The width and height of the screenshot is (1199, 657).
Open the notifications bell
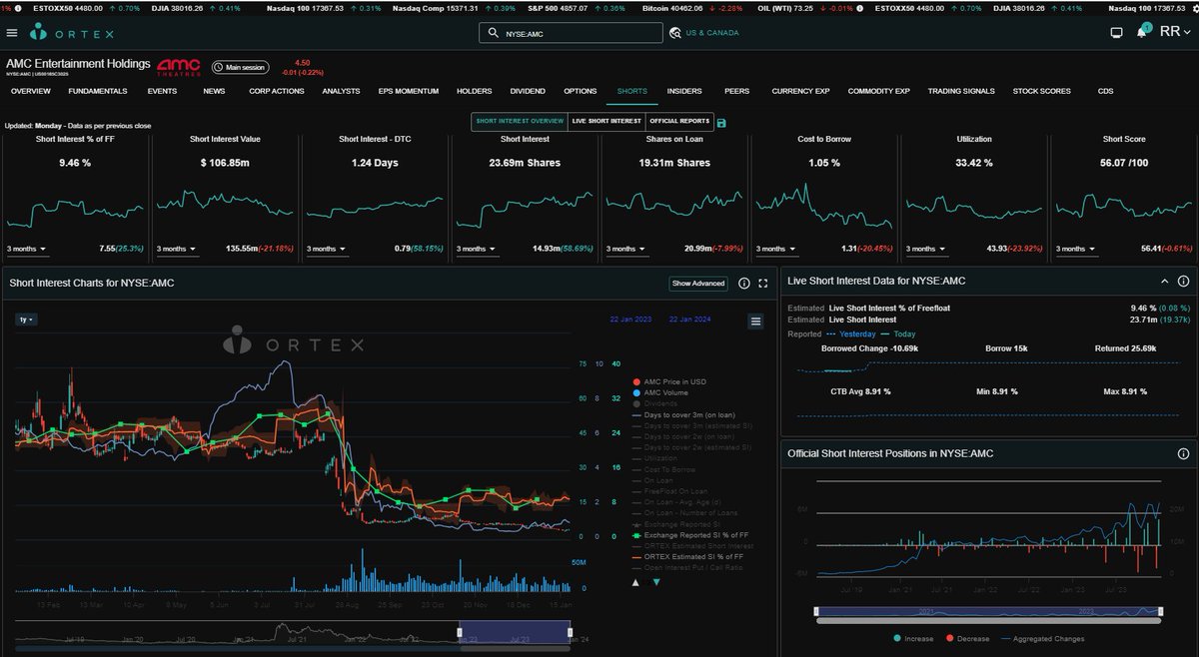(1142, 33)
